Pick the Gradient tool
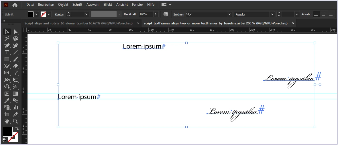Image resolution: width=338 pixels, height=145 pixels. 15,94
